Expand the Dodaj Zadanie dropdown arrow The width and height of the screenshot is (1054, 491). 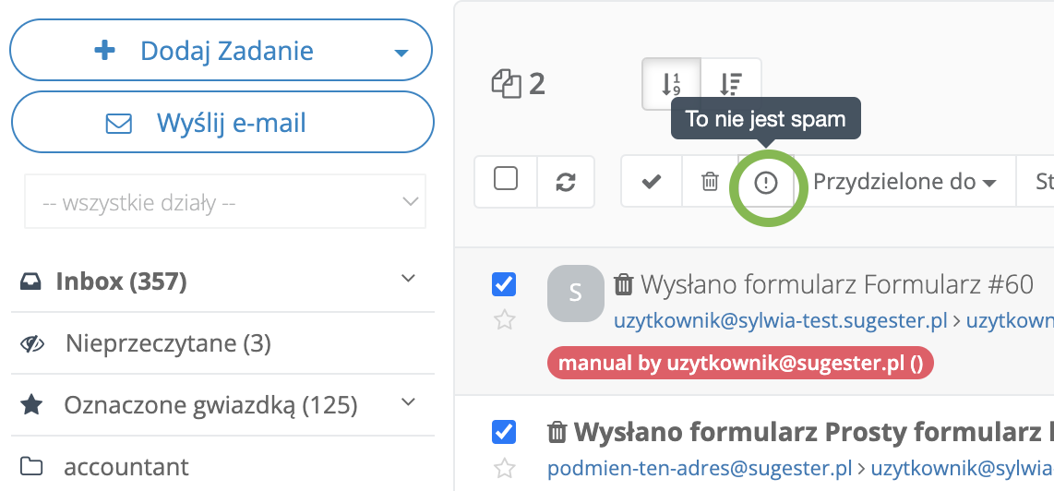401,53
